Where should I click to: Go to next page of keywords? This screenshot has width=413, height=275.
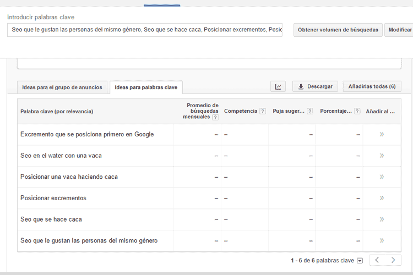coord(393,260)
